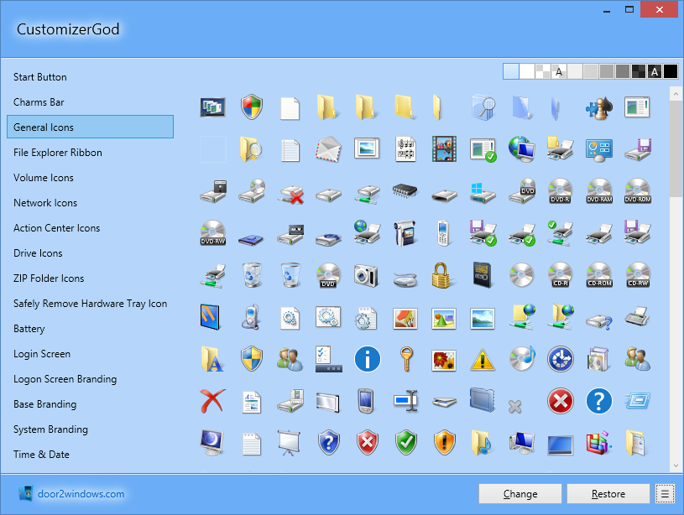
Task: Select the Windows security shield icon
Action: click(252, 107)
